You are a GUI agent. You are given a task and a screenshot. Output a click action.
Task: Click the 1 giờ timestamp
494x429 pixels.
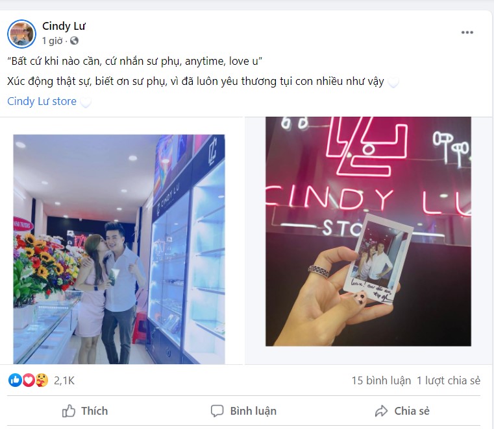coord(53,41)
